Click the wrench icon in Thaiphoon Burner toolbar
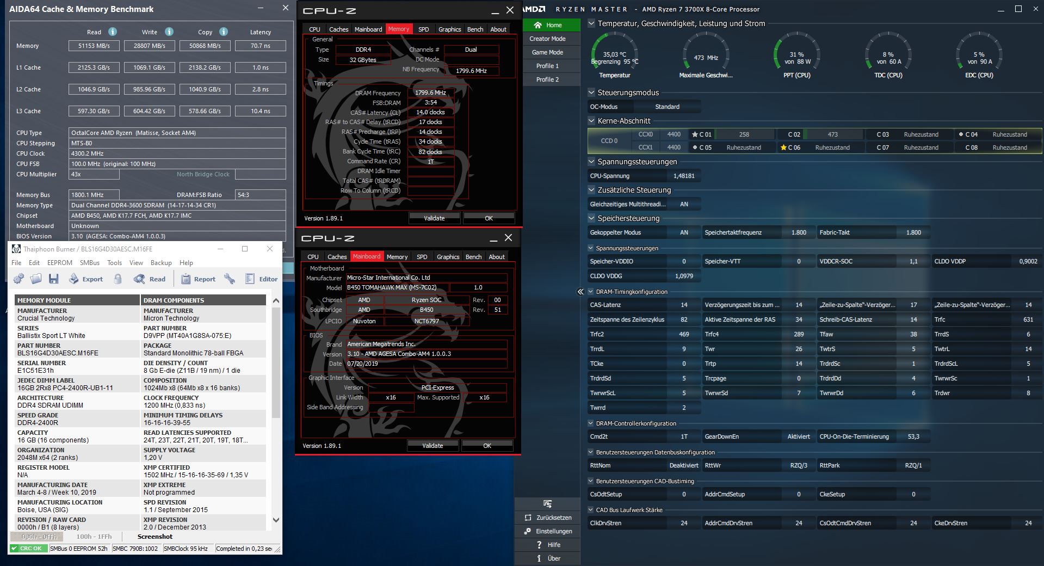The width and height of the screenshot is (1044, 566). click(x=230, y=279)
